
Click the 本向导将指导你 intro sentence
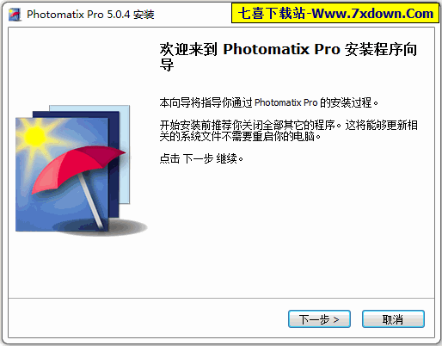point(268,102)
